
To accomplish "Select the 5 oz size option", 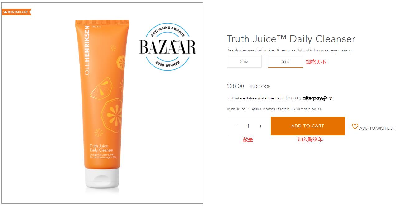I will pyautogui.click(x=285, y=61).
